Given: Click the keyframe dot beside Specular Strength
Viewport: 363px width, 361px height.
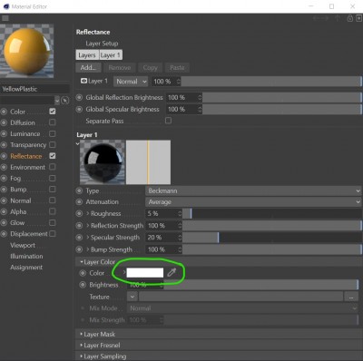Looking at the screenshot, I should pyautogui.click(x=79, y=238).
